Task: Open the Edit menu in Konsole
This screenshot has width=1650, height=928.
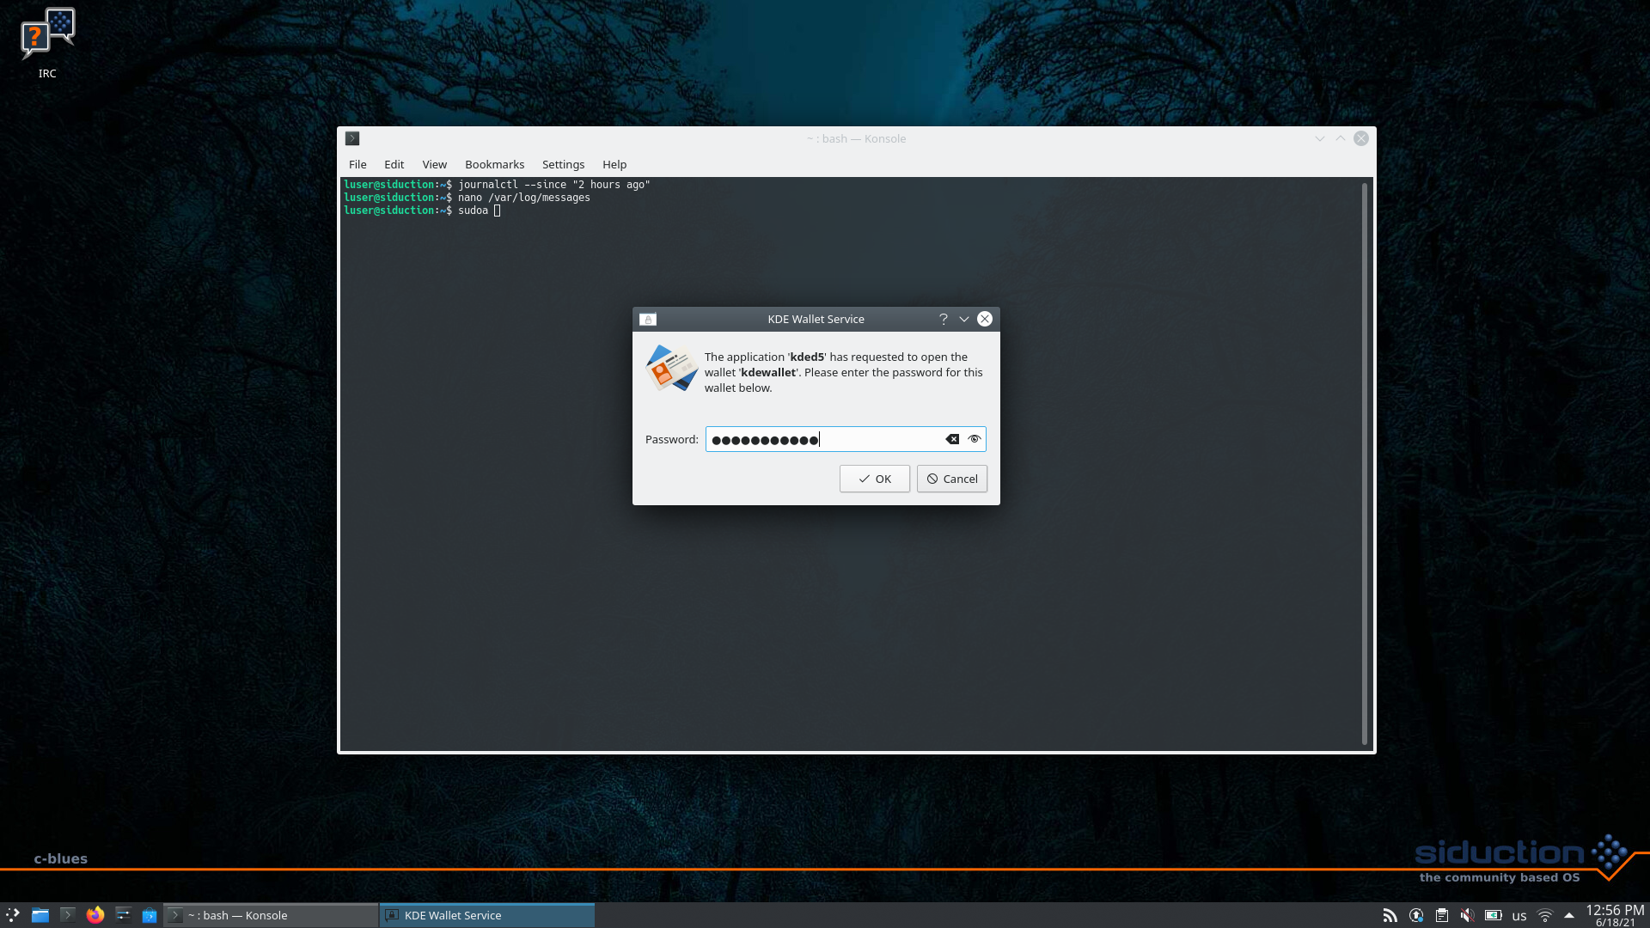Action: [x=394, y=164]
